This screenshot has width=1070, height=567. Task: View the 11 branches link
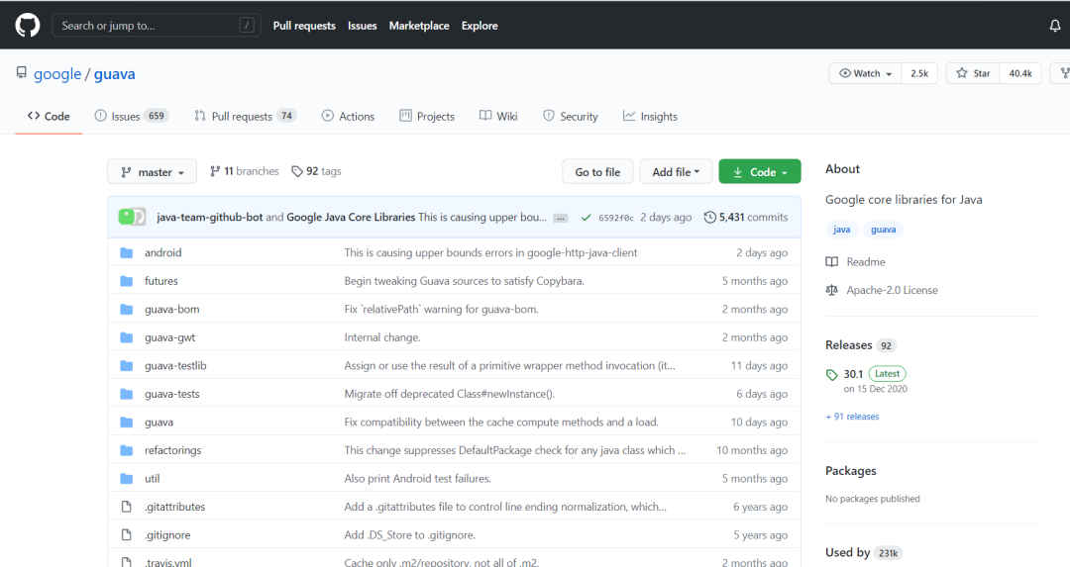coord(245,172)
